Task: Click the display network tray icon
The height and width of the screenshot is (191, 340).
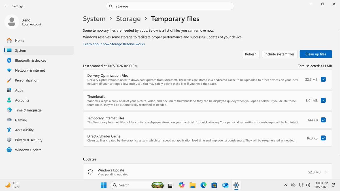Action: pos(301,185)
